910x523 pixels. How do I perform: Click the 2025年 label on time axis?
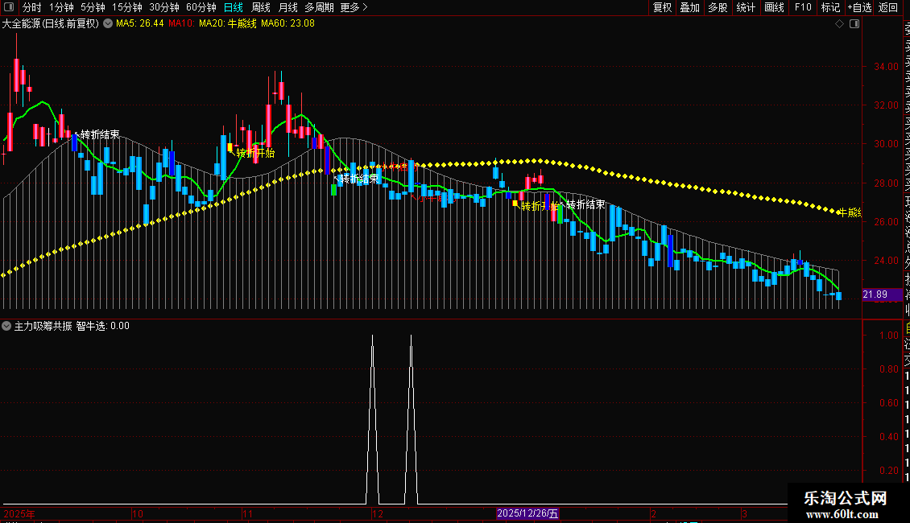[19, 513]
